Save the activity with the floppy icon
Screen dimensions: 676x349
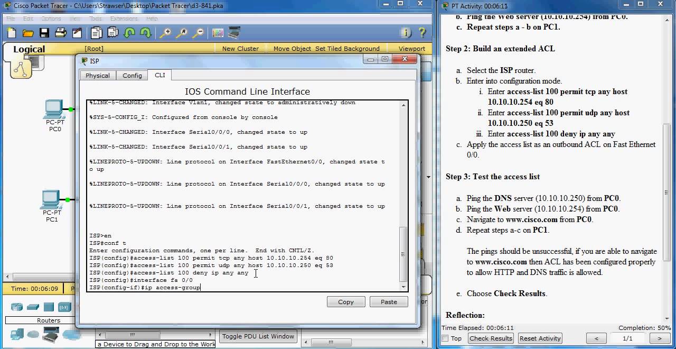click(x=44, y=33)
